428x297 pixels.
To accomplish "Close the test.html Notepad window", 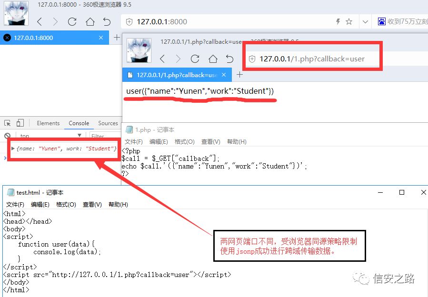I will pyautogui.click(x=423, y=192).
